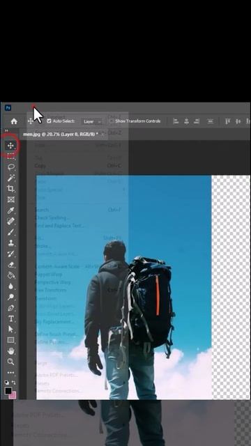251x446 pixels.
Task: Click Align right edges icon
Action: (197, 121)
